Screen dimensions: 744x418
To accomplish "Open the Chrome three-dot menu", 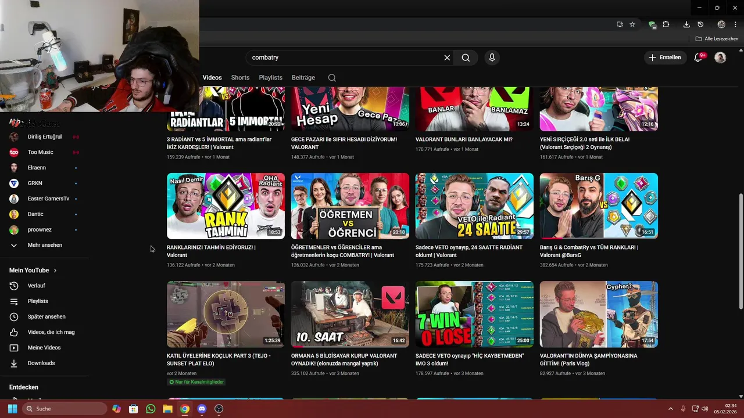I will coord(735,24).
